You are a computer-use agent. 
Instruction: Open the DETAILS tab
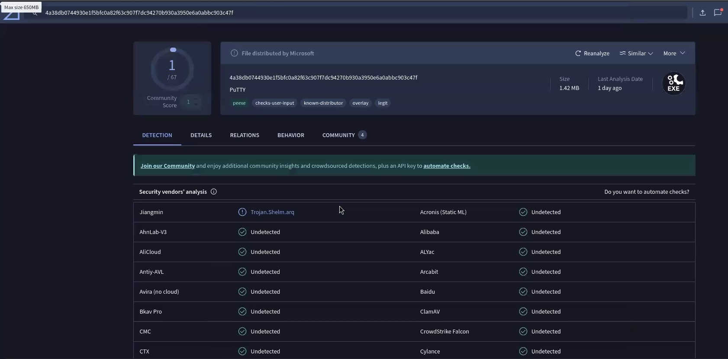click(x=201, y=135)
